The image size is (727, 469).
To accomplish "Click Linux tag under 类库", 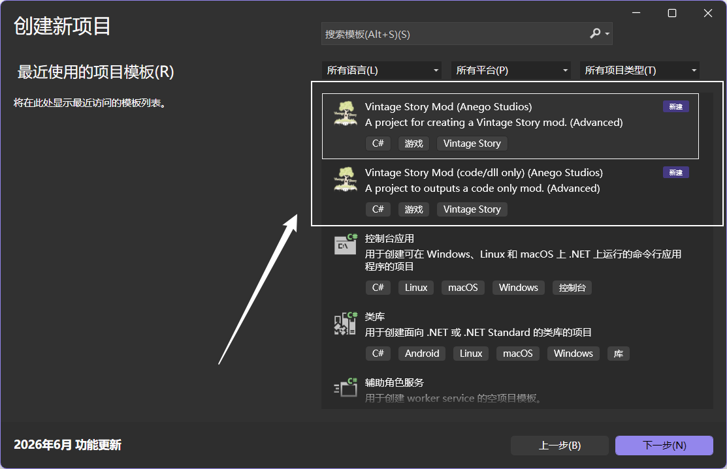I will (471, 354).
